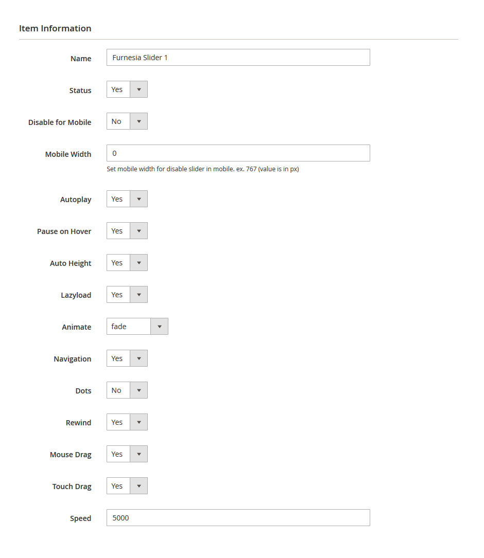Click the Mobile Width text field

tap(238, 153)
